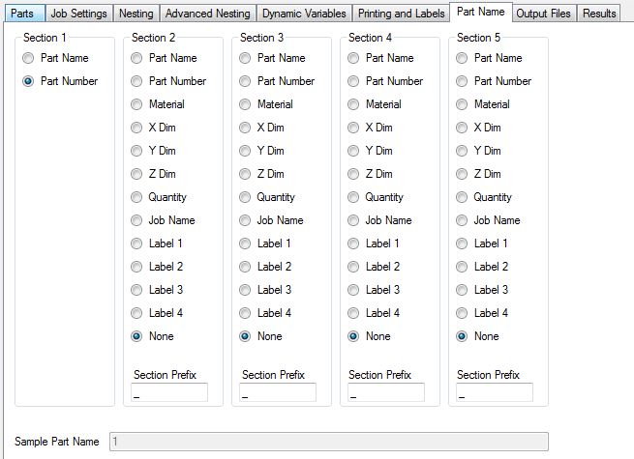
Task: Open the Output Files tab
Action: [x=544, y=14]
